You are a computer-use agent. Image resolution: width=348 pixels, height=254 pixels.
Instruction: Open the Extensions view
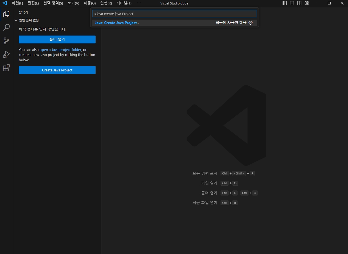(6, 68)
